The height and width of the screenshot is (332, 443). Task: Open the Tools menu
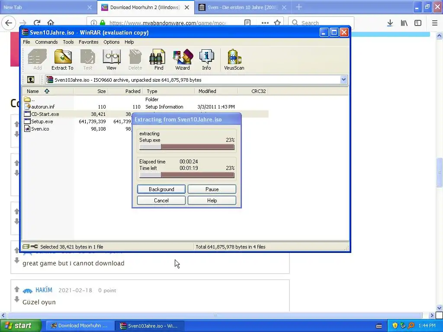pyautogui.click(x=68, y=42)
